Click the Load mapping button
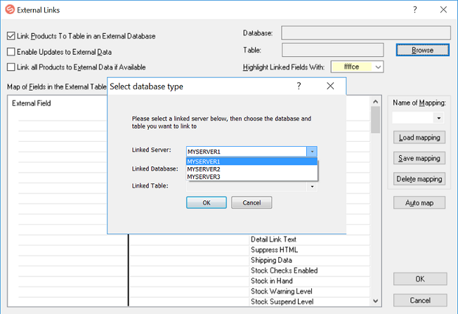458x314 pixels. 419,137
